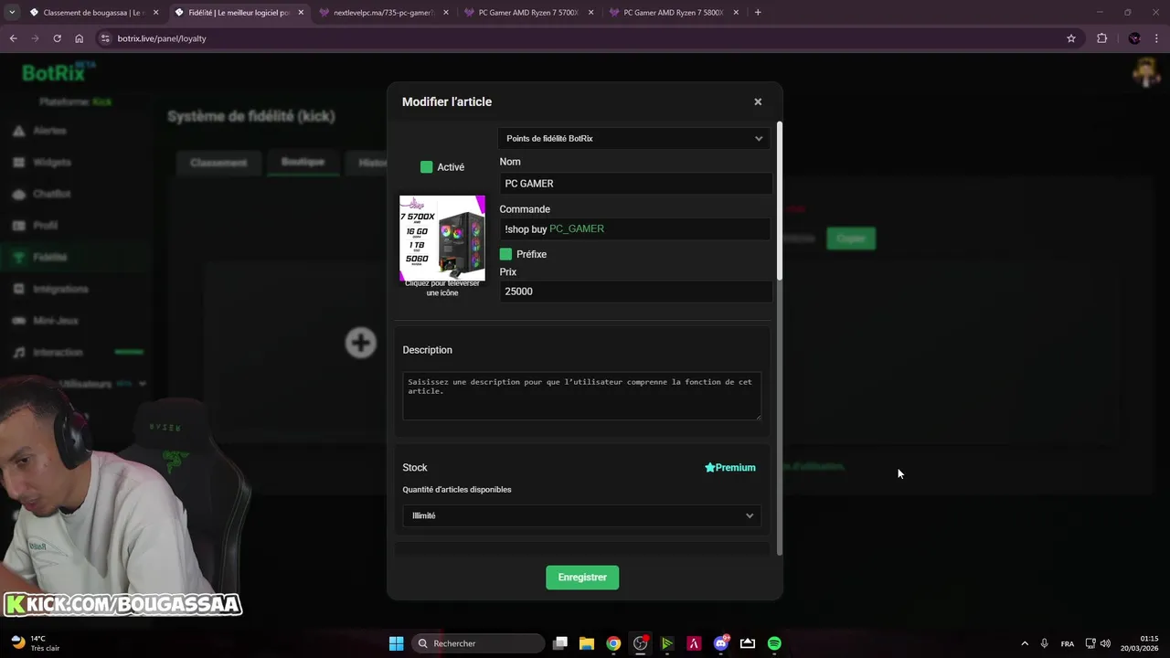
Task: Click the Premium star badge
Action: 730,468
